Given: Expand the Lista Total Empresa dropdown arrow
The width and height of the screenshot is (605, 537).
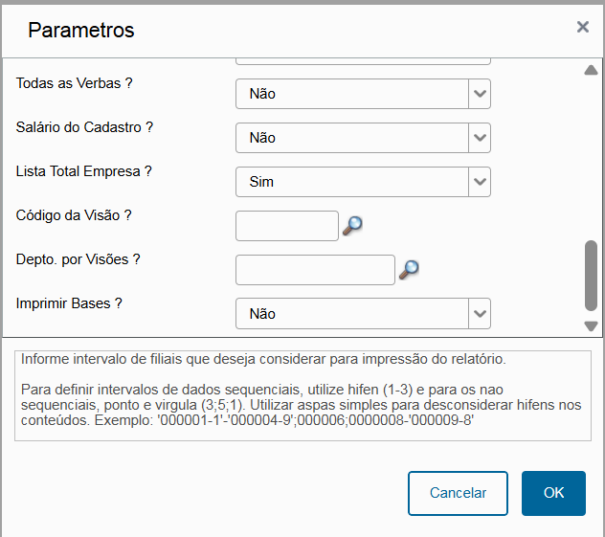Looking at the screenshot, I should 480,182.
